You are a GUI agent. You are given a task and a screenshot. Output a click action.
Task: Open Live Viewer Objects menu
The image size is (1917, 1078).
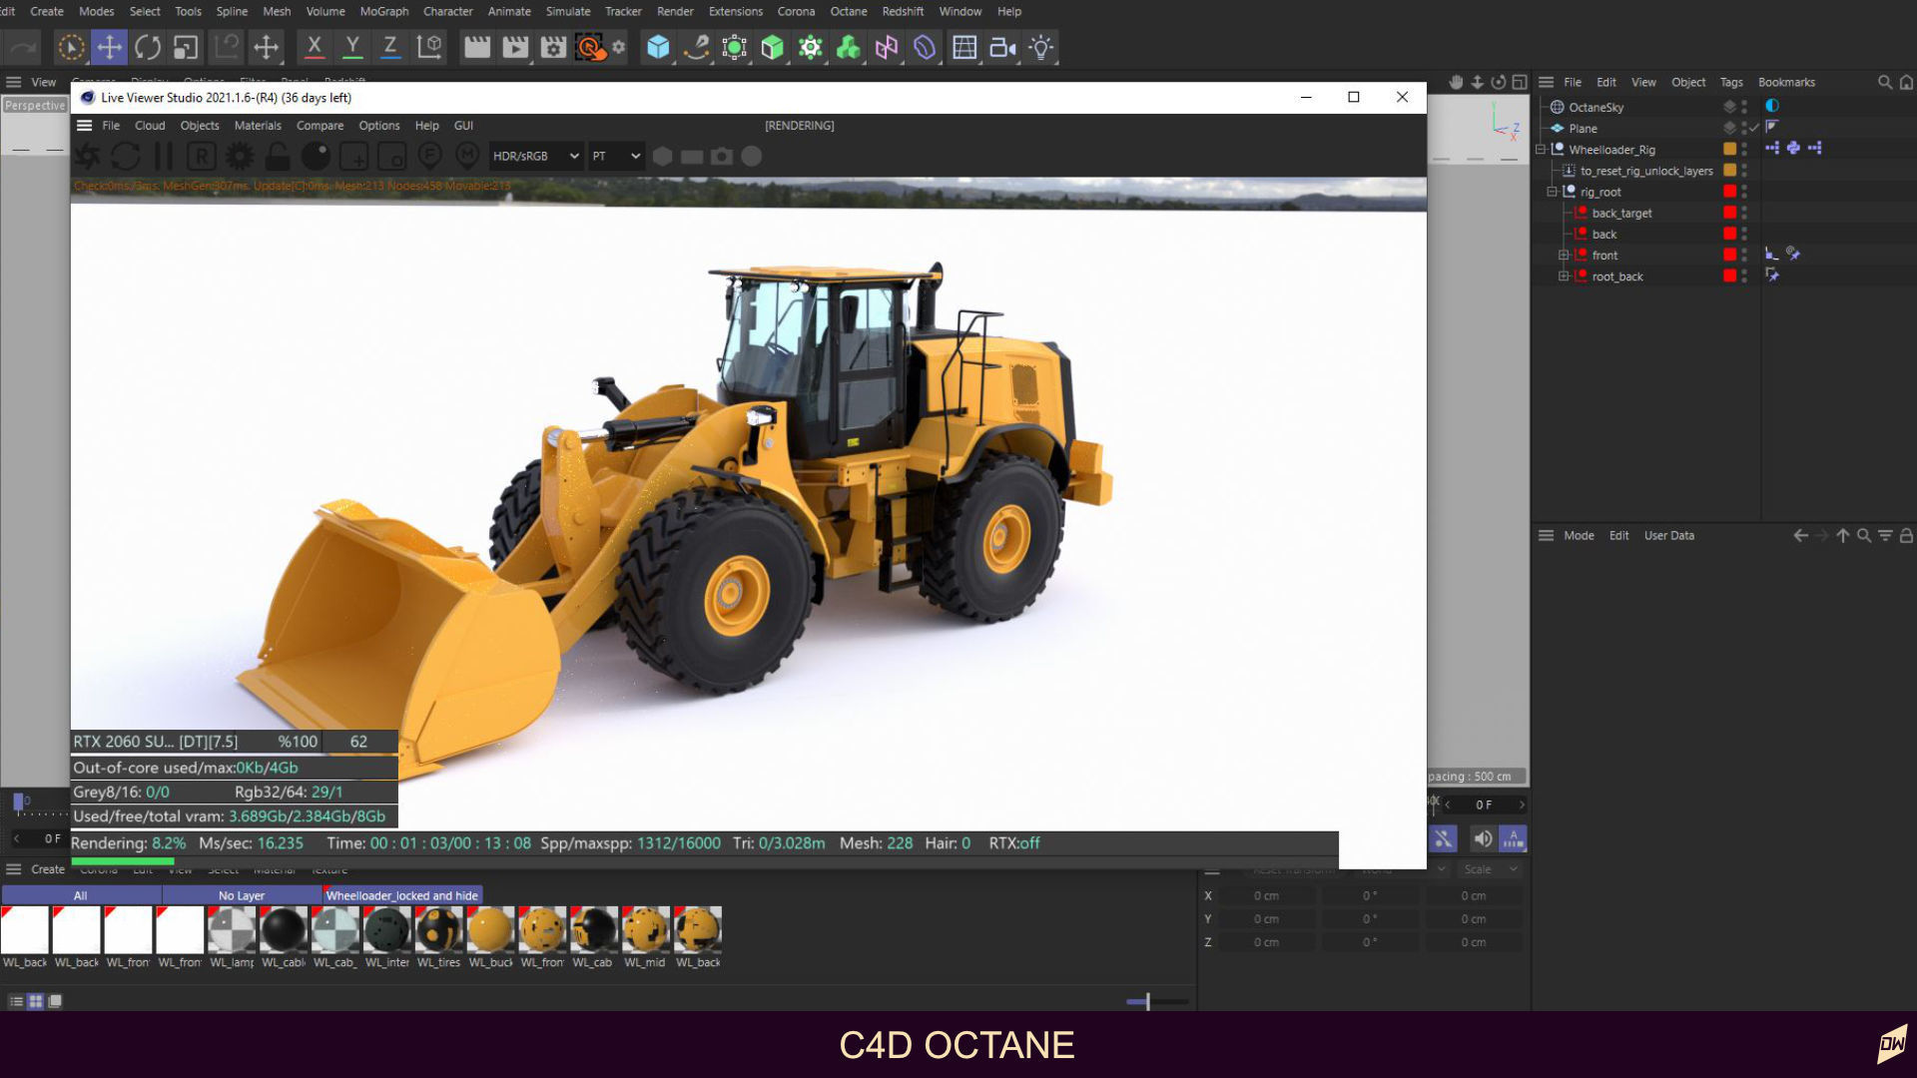(x=200, y=126)
